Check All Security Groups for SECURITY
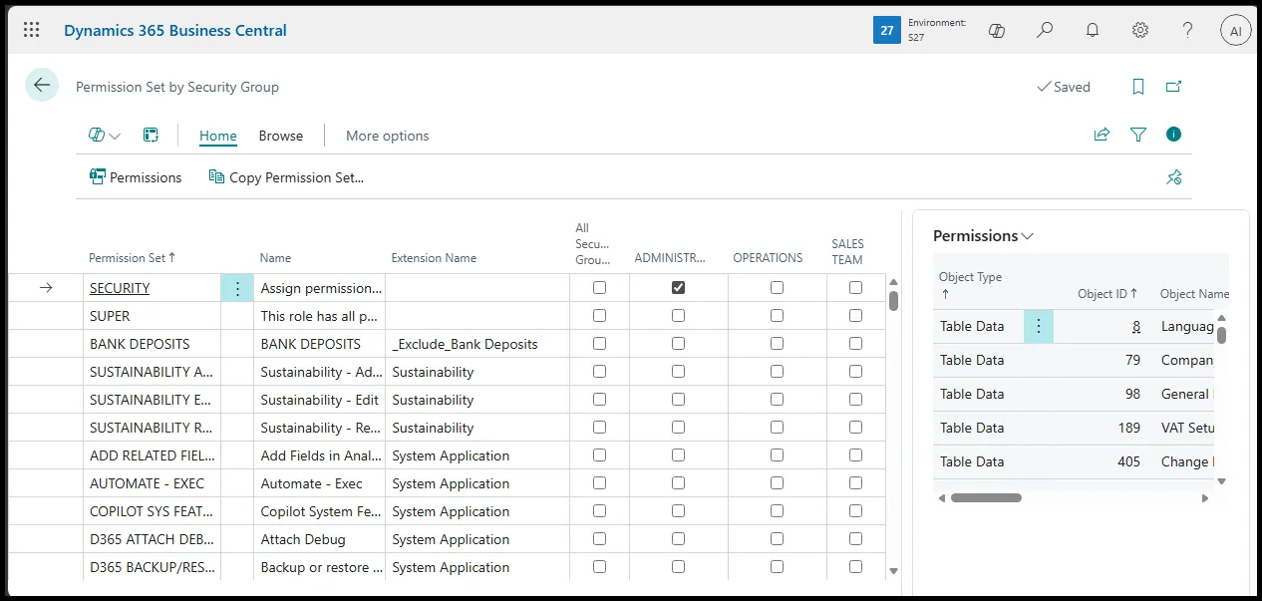 599,287
